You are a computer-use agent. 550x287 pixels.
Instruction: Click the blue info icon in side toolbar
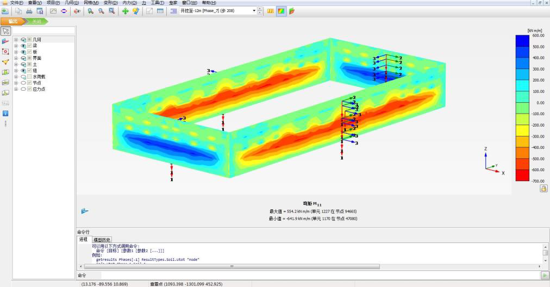(x=5, y=113)
